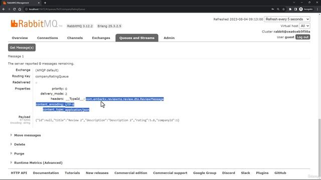Viewport: 321px width, 180px height.
Task: Click the address bar URL
Action: (x=57, y=9)
